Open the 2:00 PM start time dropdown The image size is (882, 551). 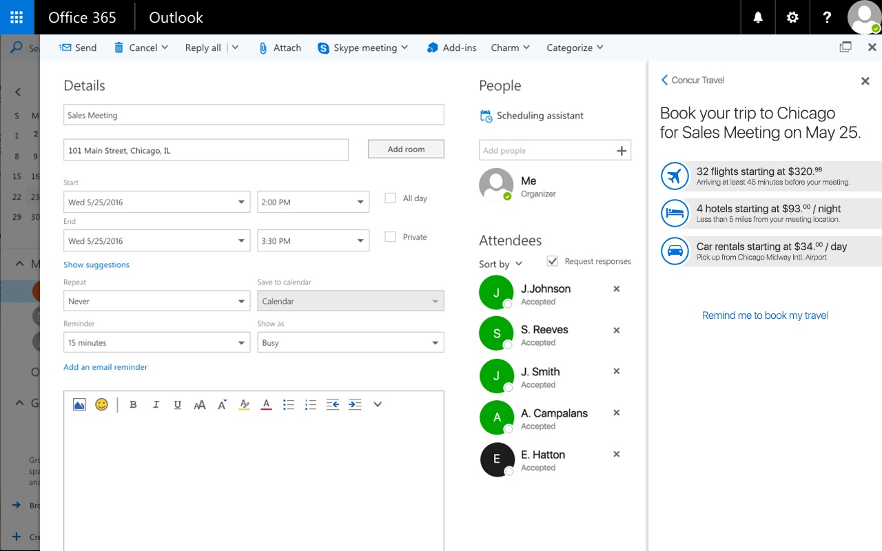(x=314, y=202)
